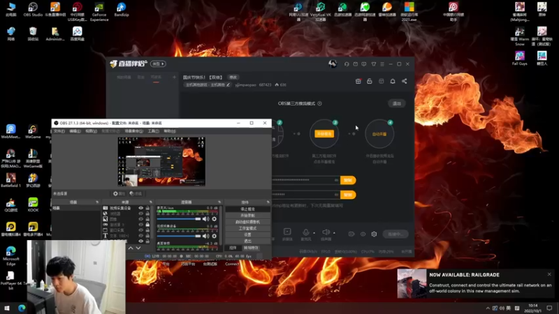Toggle the lock of 视频采集设备 source
Screen dimensions: 559x314
click(147, 208)
